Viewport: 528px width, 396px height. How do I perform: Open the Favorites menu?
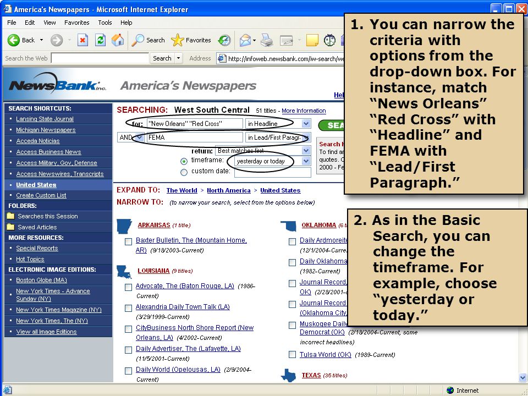click(77, 23)
